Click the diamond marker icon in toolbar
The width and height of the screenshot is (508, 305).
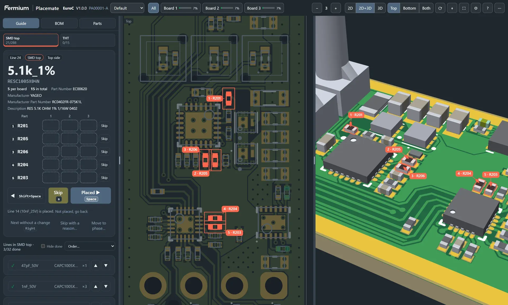(x=452, y=8)
